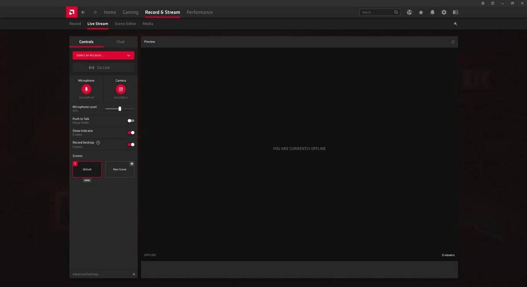Click "YOU ARE CURRENTLY OFFLINE" message
The width and height of the screenshot is (527, 287).
point(299,149)
